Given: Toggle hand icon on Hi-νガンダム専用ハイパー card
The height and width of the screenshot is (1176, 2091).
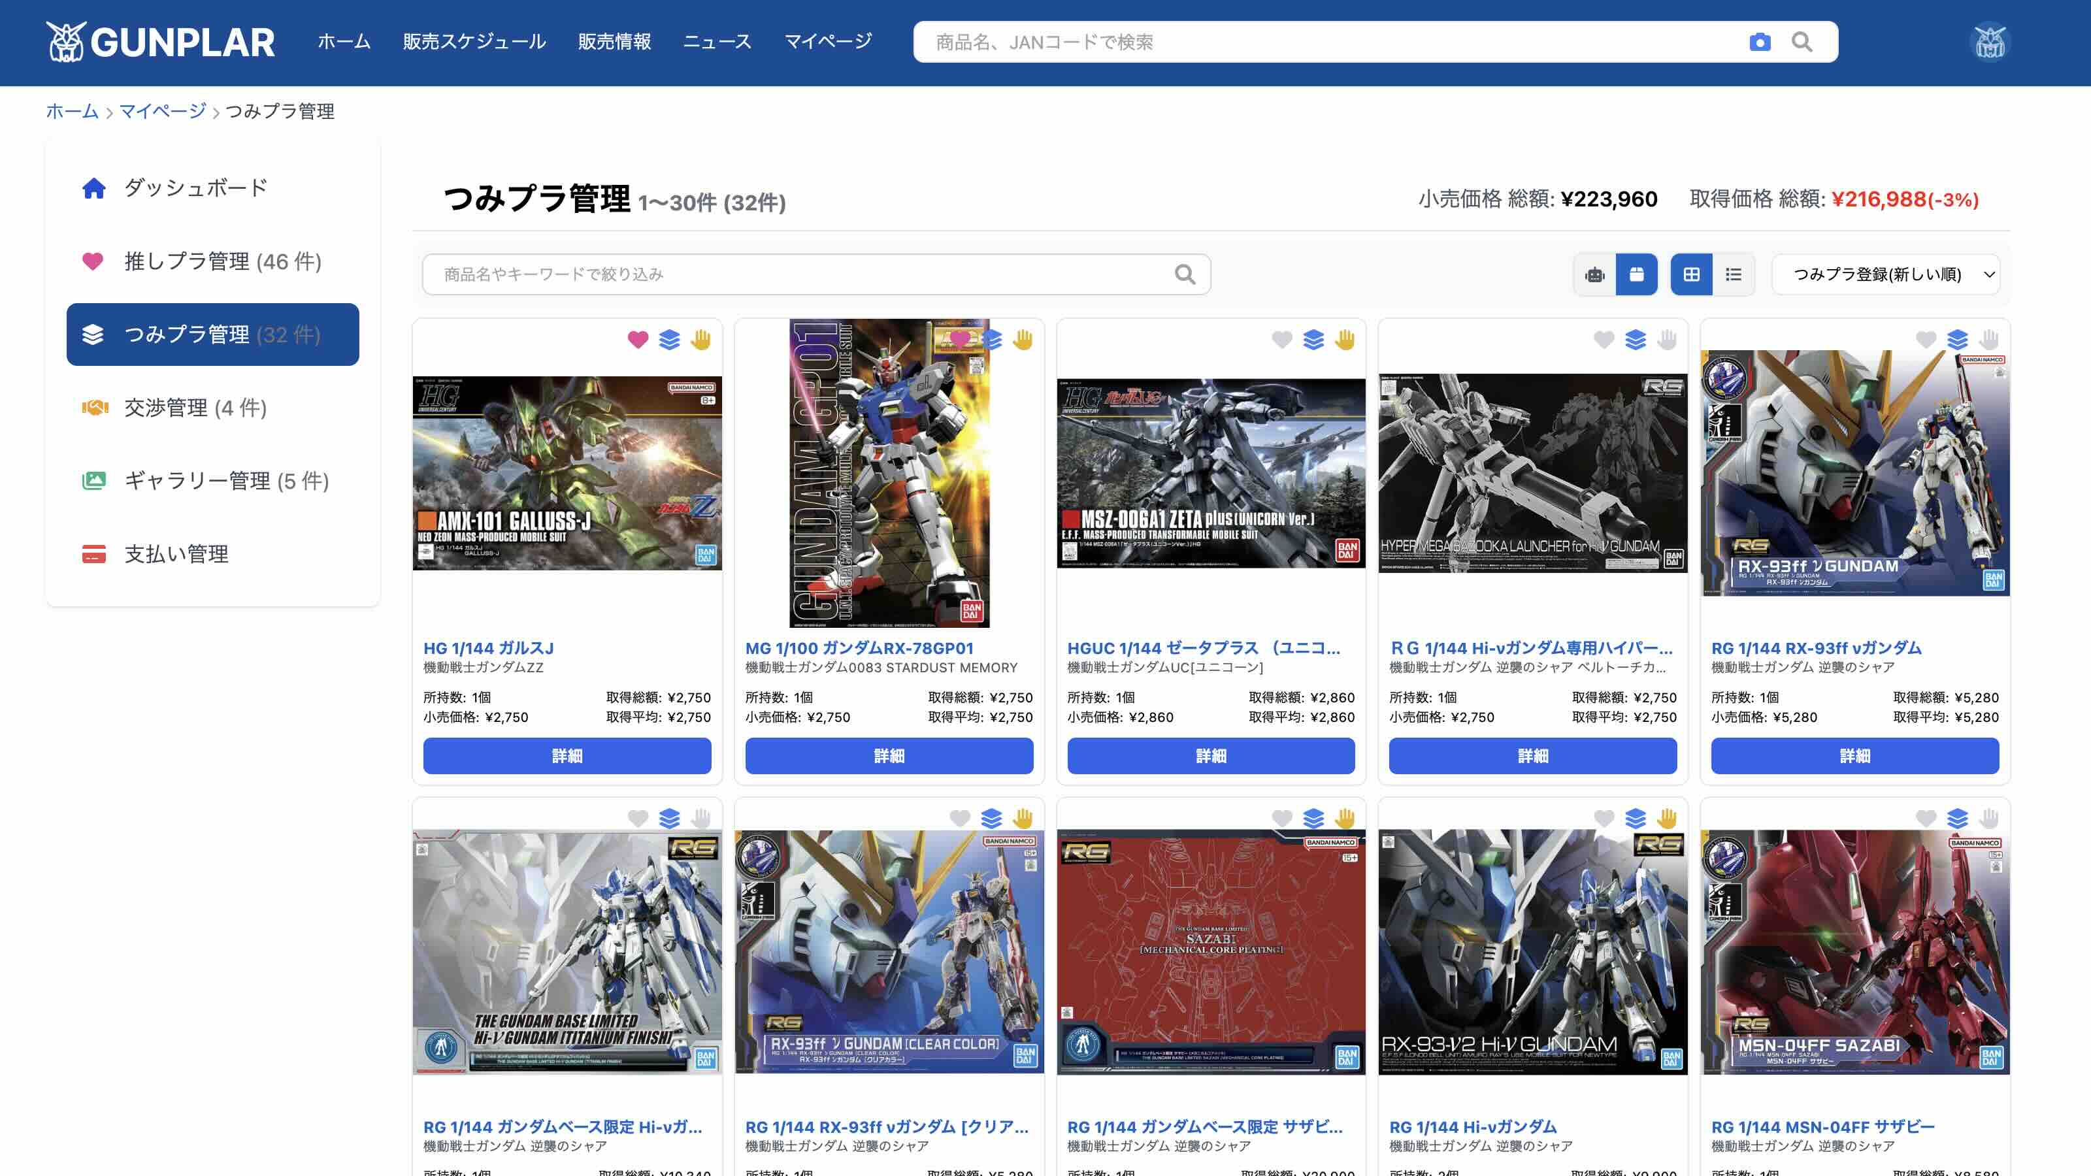Looking at the screenshot, I should coord(1668,339).
